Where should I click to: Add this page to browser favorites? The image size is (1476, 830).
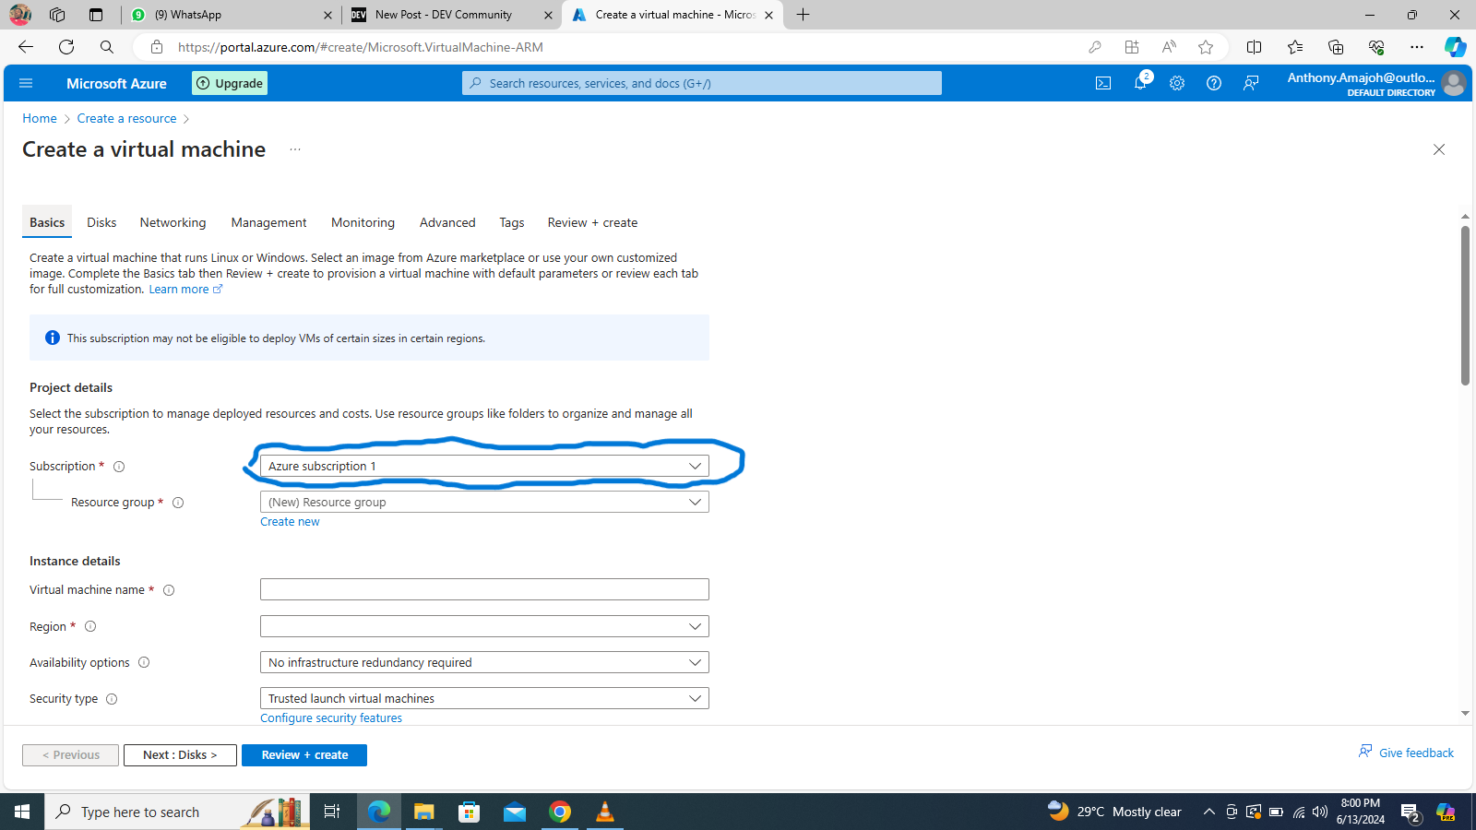(x=1206, y=47)
